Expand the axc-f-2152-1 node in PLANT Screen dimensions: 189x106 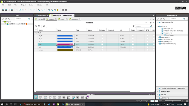click(x=5, y=24)
